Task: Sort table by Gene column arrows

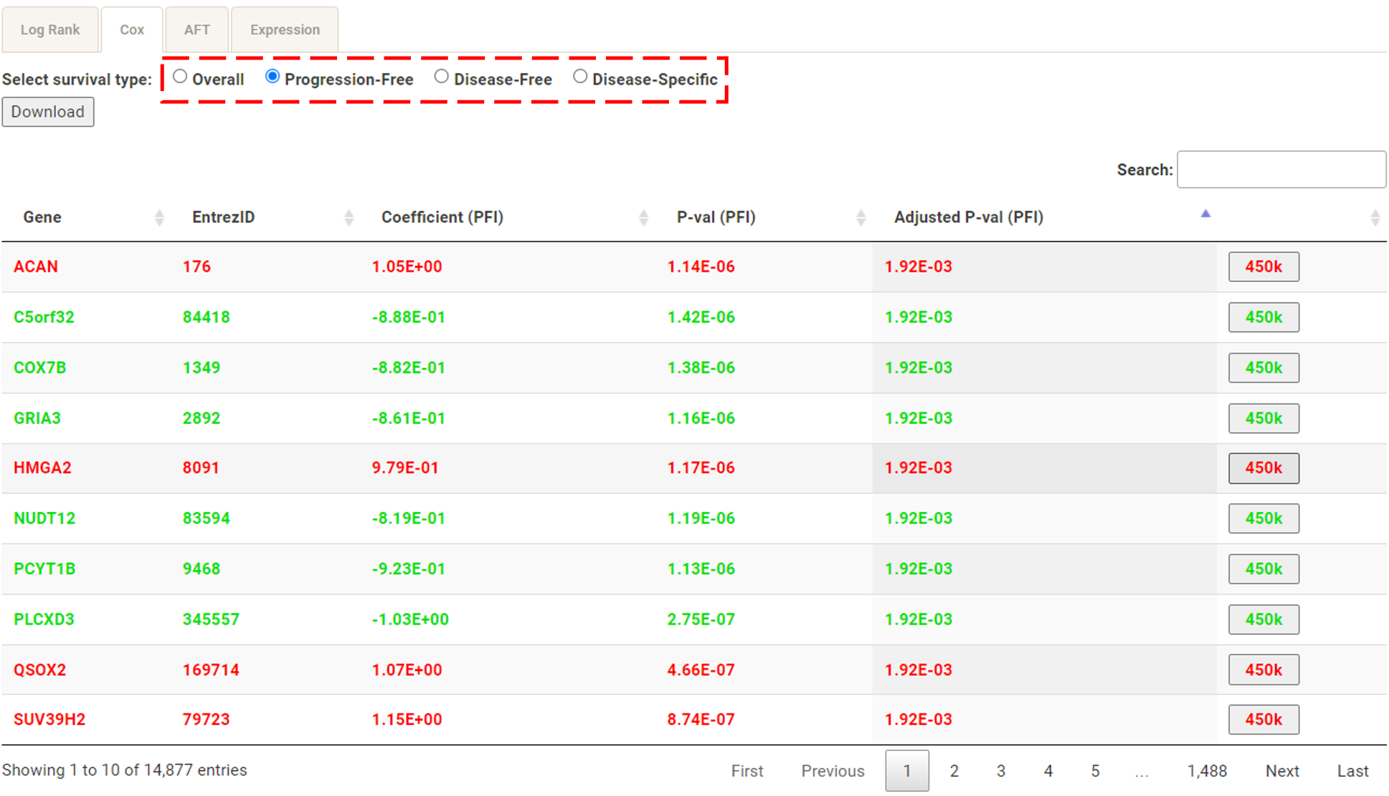Action: click(x=158, y=217)
